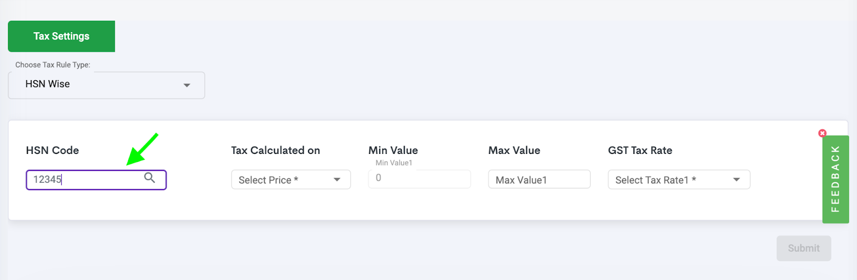The width and height of the screenshot is (857, 280).
Task: Click the caret arrow beside Select Tax Rate1
Action: pyautogui.click(x=736, y=180)
